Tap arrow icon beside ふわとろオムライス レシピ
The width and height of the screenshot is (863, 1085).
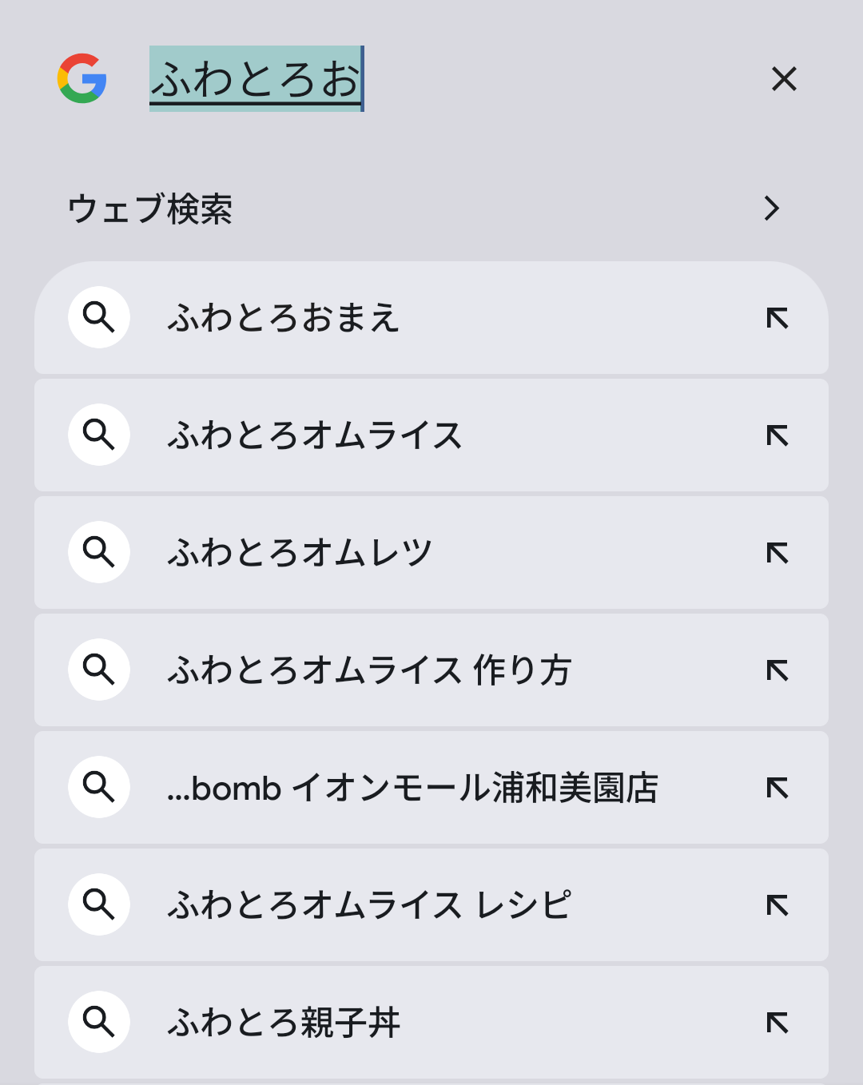[x=777, y=905]
